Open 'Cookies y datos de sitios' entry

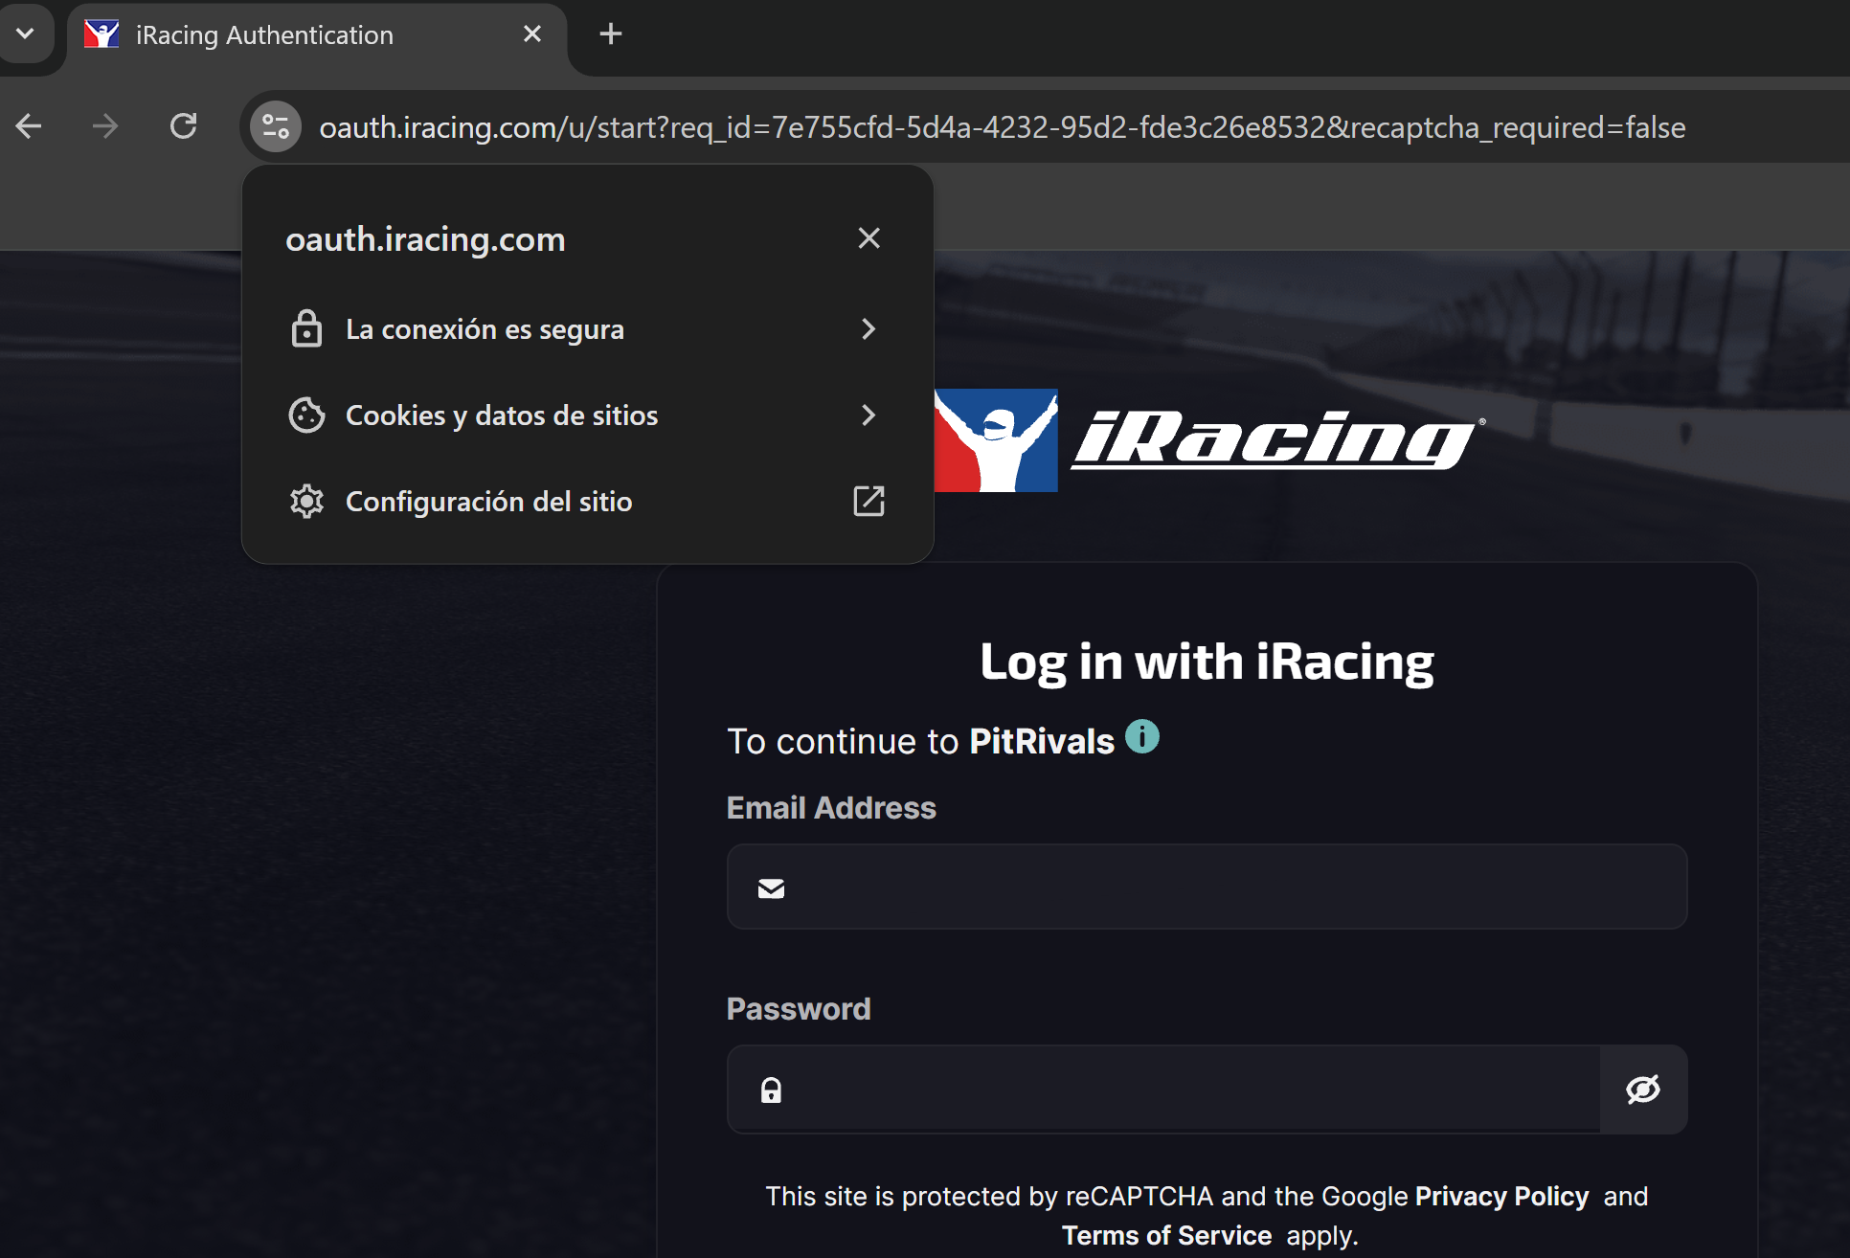(x=587, y=416)
